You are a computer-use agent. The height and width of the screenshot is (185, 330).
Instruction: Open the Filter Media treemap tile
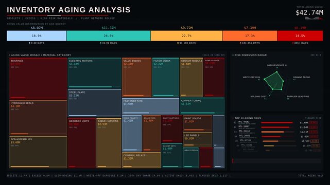(166, 77)
